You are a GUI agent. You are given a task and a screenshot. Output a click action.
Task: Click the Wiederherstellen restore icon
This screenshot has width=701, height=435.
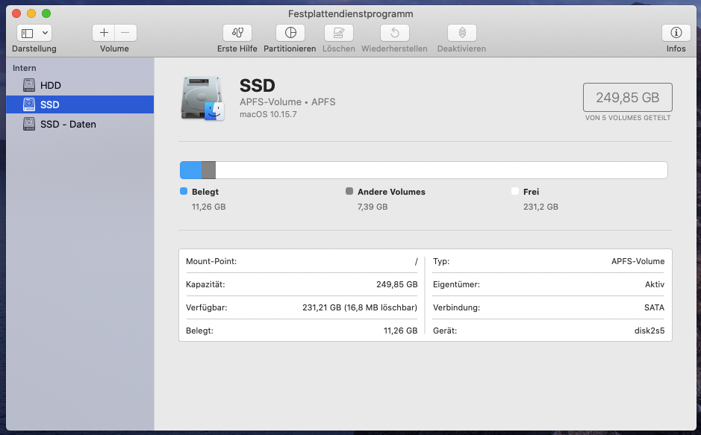[394, 33]
